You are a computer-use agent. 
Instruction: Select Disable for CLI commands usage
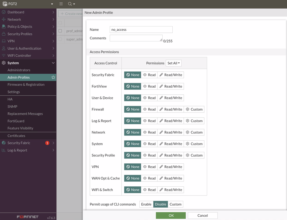(161, 204)
